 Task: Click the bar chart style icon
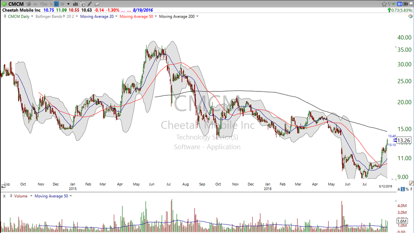pyautogui.click(x=75, y=4)
